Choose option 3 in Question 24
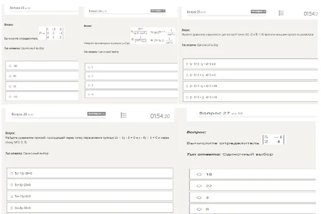321x214 pixels. 131,85
